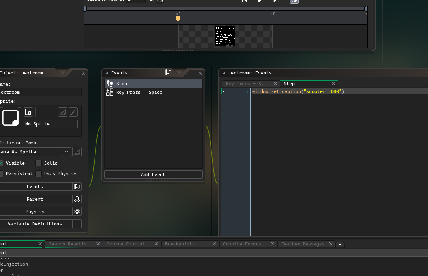Click the line 1 breakpoint arrow marker
Image resolution: width=428 pixels, height=276 pixels.
coord(223,91)
